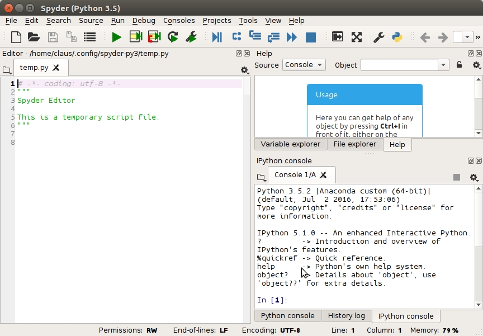Open the Run menu
Screen dimensions: 483x336
pos(117,20)
